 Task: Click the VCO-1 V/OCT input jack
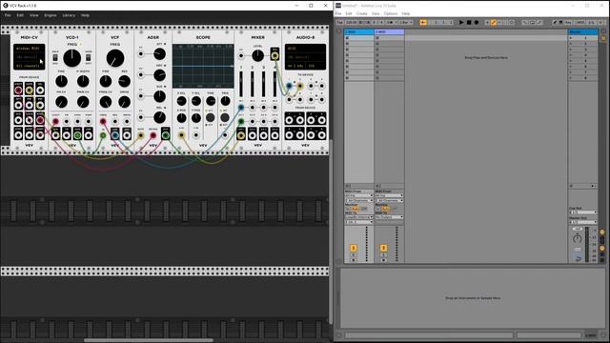[x=55, y=122]
